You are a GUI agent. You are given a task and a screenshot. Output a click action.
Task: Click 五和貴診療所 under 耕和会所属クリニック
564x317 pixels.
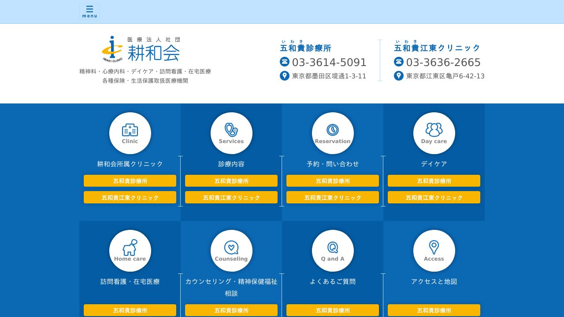pyautogui.click(x=130, y=181)
